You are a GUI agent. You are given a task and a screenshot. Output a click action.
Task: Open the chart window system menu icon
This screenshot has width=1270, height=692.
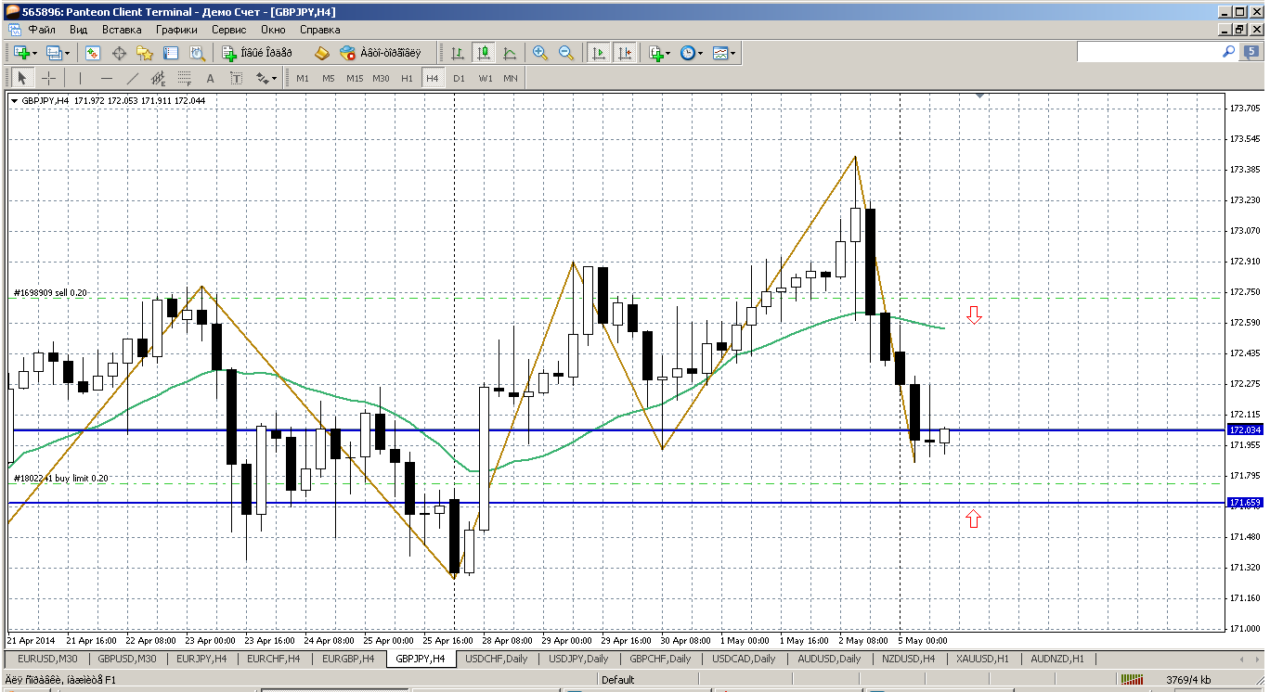point(16,30)
